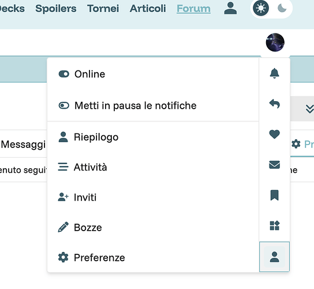Screen dimensions: 314x289
Task: Click the Forum navigation link
Action: pos(193,9)
